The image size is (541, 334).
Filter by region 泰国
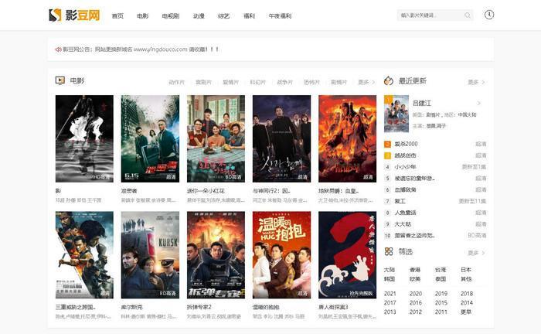click(x=441, y=279)
